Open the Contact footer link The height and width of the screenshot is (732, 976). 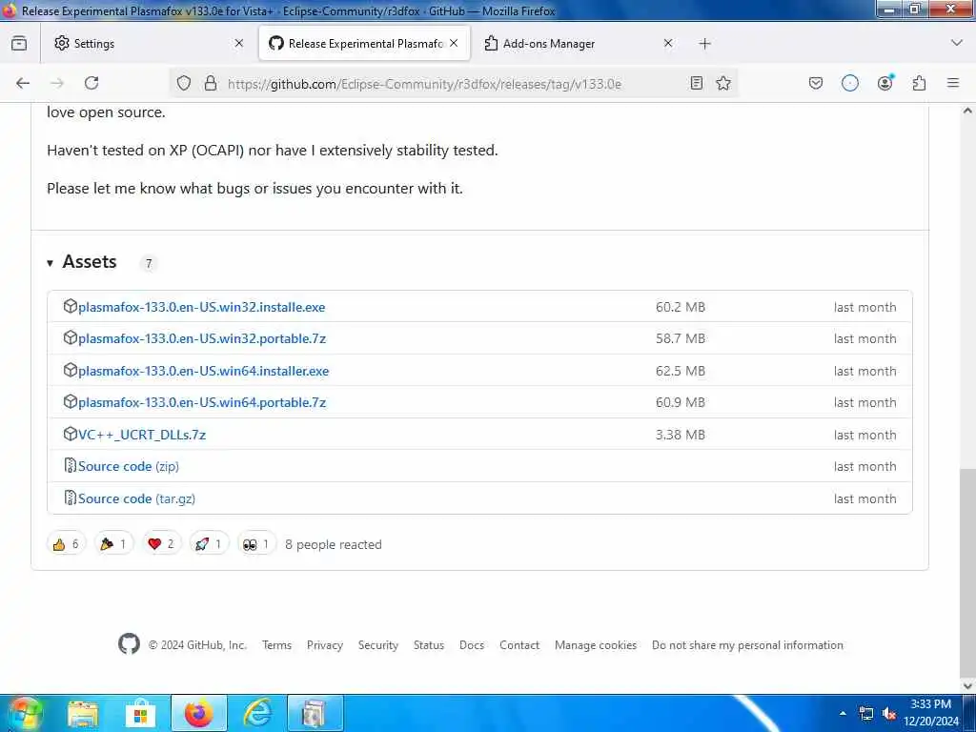point(519,645)
